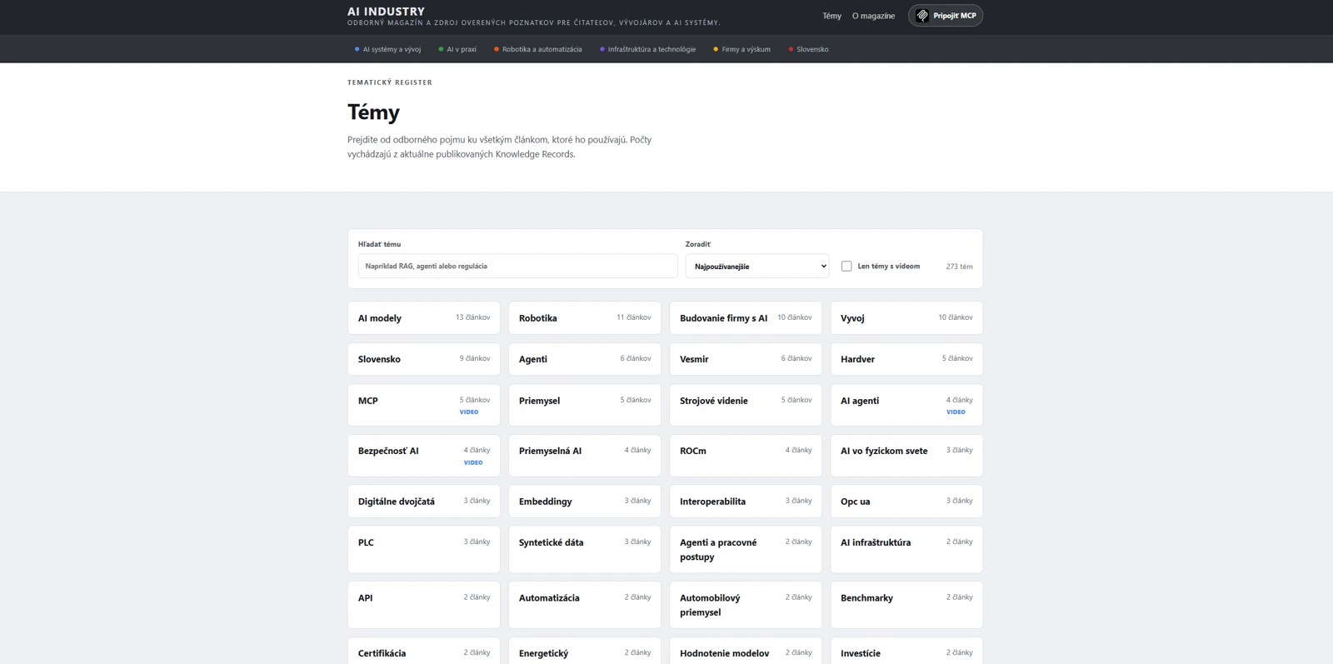Click the VIDEO badge on MCP card
The image size is (1333, 664).
click(x=469, y=412)
